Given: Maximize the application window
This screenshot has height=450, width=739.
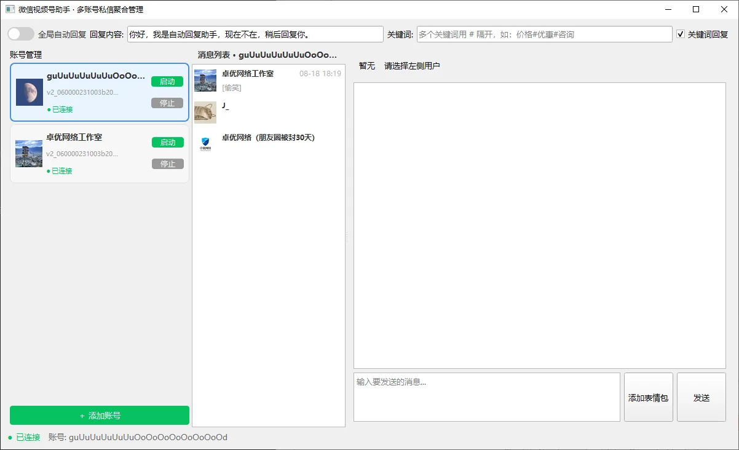Looking at the screenshot, I should 696,9.
